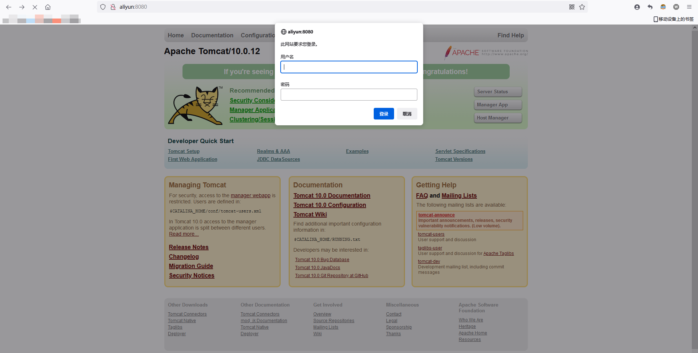Go to browser home page icon
Screen dimensions: 698x353
pos(48,7)
